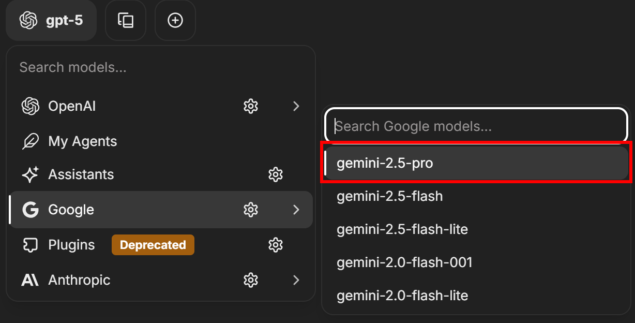
Task: Click the OpenAI logo icon
Action: coord(31,106)
